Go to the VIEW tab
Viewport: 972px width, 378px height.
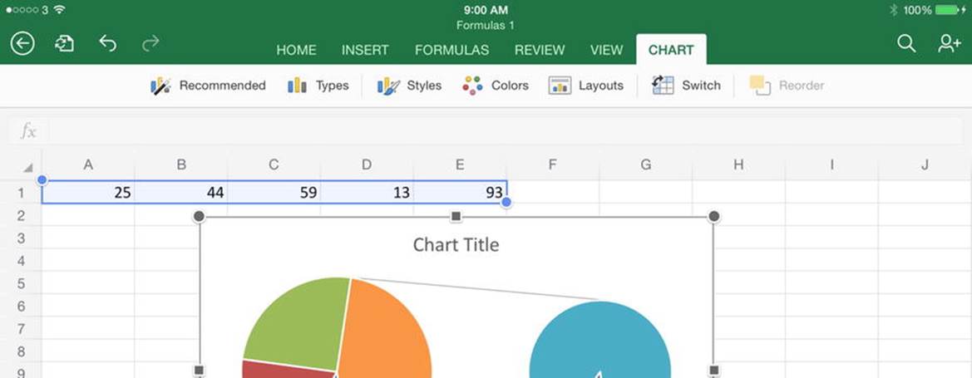click(606, 50)
